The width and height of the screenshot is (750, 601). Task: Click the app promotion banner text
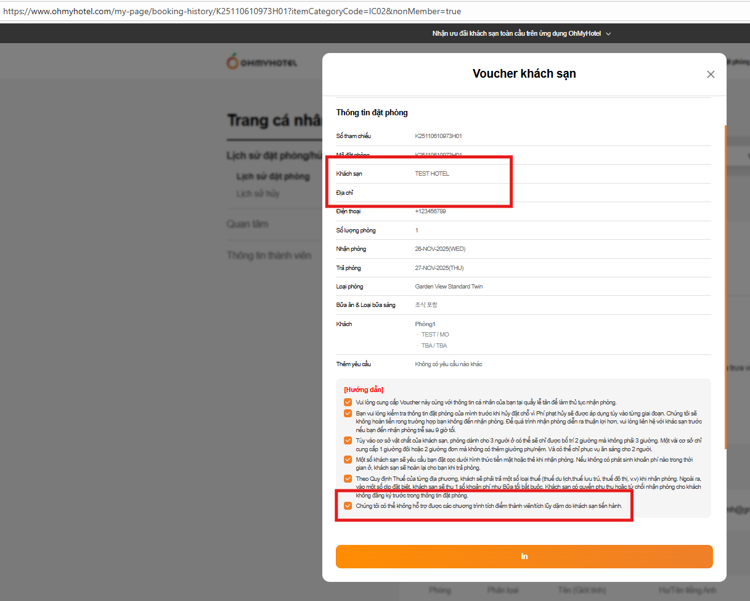click(x=516, y=34)
